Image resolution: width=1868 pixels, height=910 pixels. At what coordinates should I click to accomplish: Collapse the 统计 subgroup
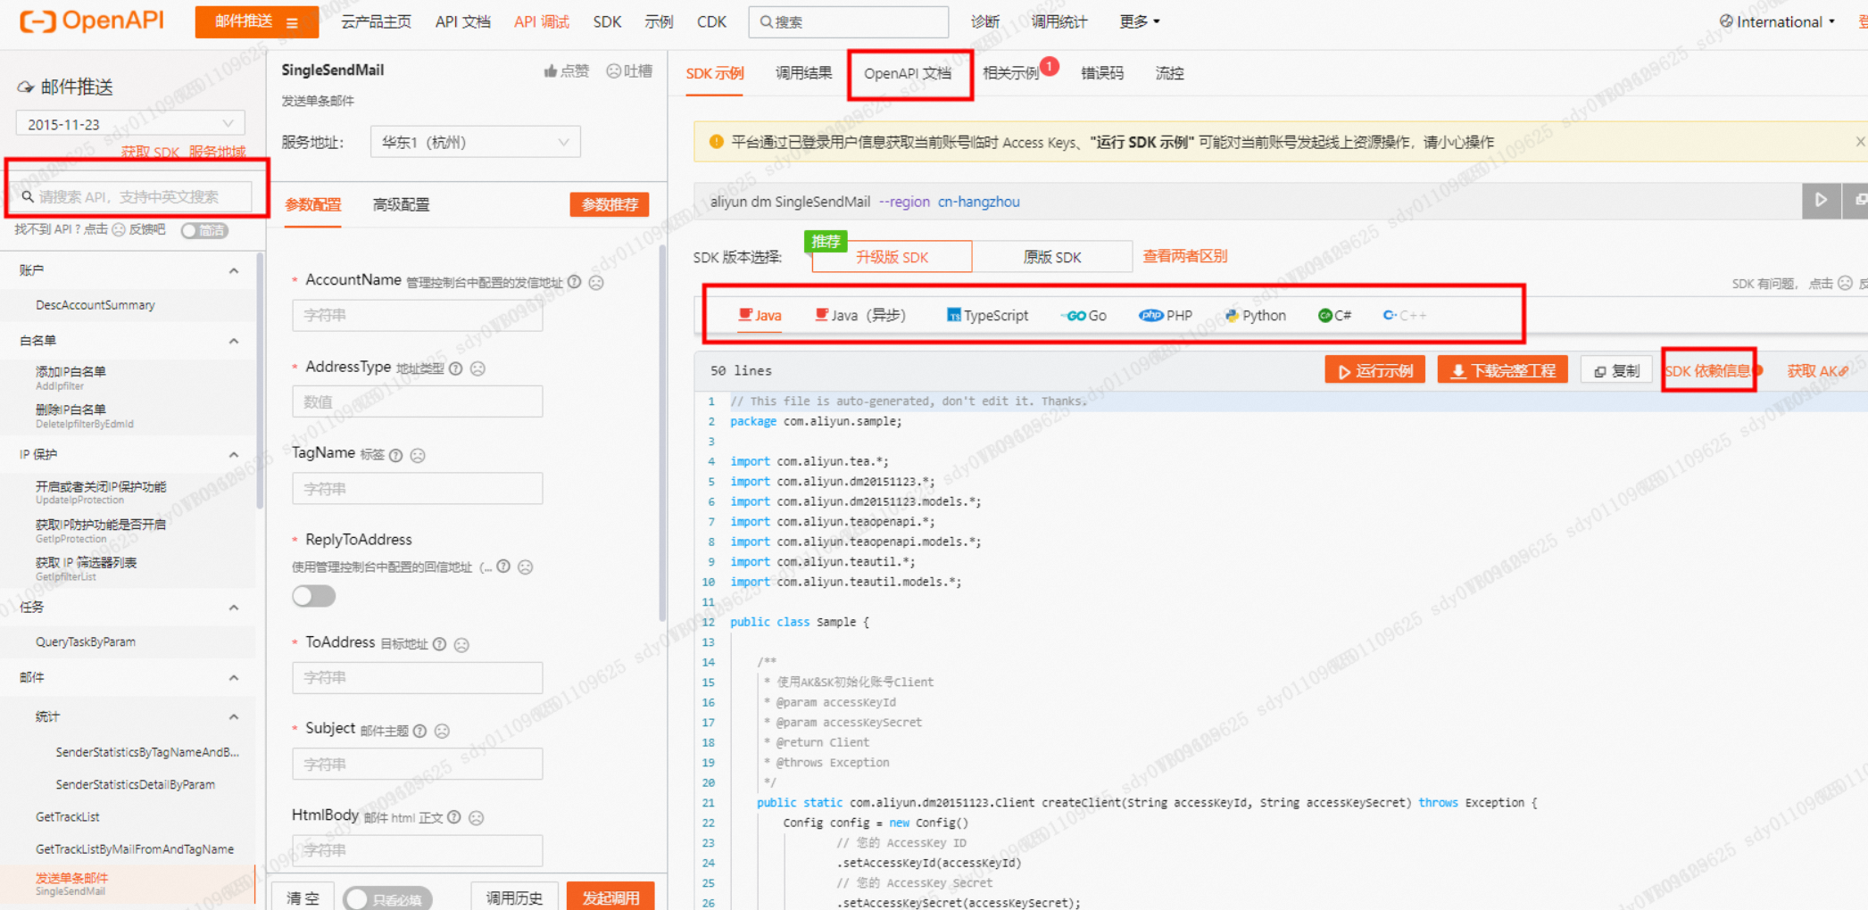234,717
